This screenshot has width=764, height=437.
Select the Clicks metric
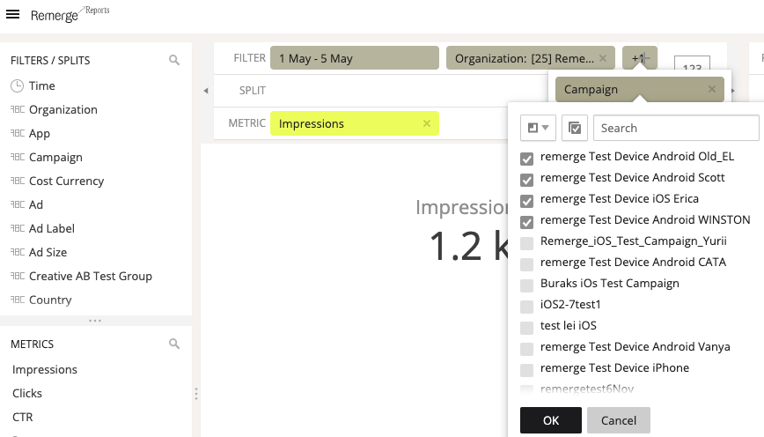tap(27, 394)
